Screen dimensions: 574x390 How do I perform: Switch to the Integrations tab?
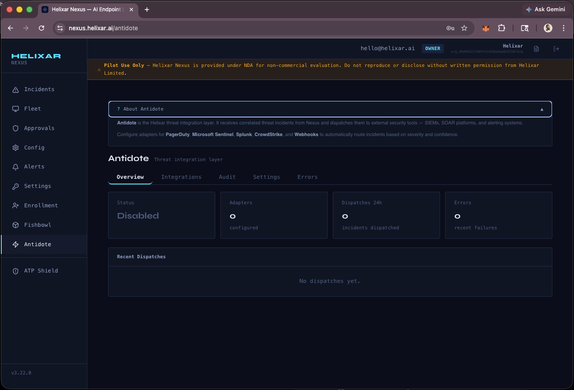pyautogui.click(x=181, y=177)
